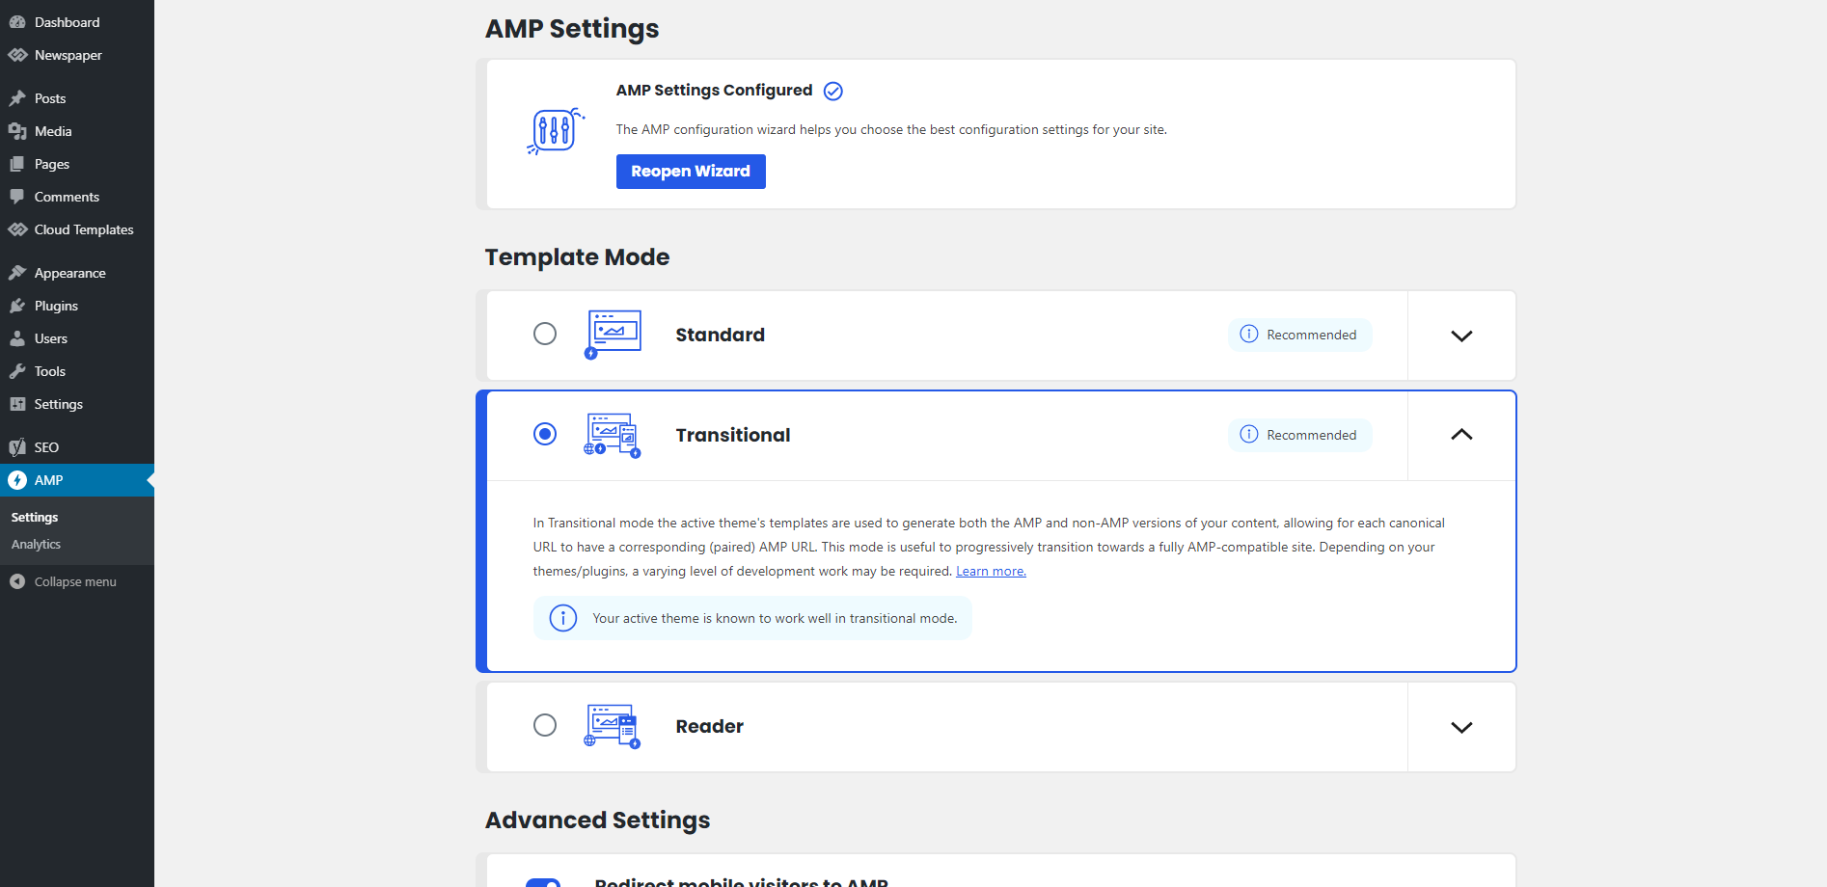Click the Recommended badge on Standard row
This screenshot has width=1827, height=887.
point(1299,335)
